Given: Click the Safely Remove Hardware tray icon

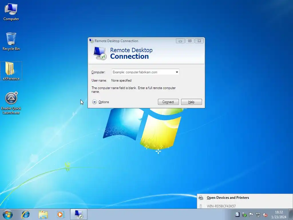Looking at the screenshot, I should point(244,215).
